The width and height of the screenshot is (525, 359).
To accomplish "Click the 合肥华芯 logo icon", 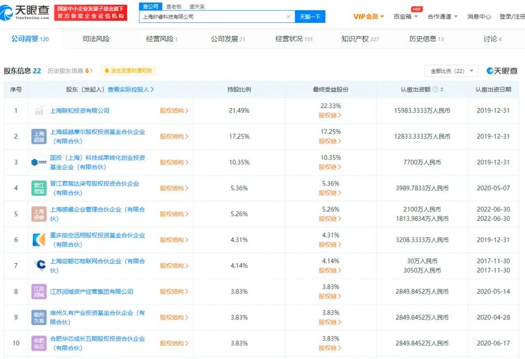I will tap(39, 343).
